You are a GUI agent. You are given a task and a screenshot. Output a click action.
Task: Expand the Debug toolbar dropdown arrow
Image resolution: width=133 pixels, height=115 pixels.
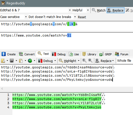(x=55, y=61)
